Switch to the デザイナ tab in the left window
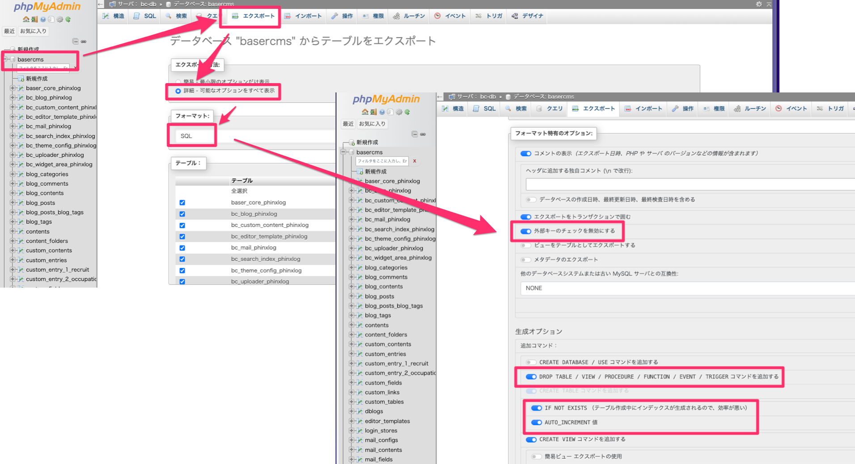 528,16
